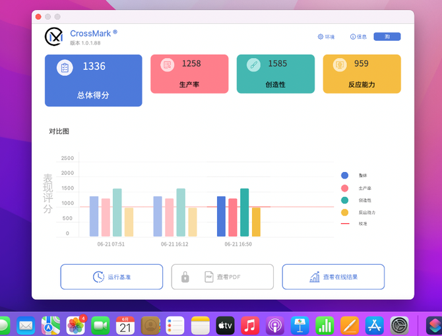Screen dimensions: 442x336
Task: Open the App Store from Dock
Action: coord(375,325)
